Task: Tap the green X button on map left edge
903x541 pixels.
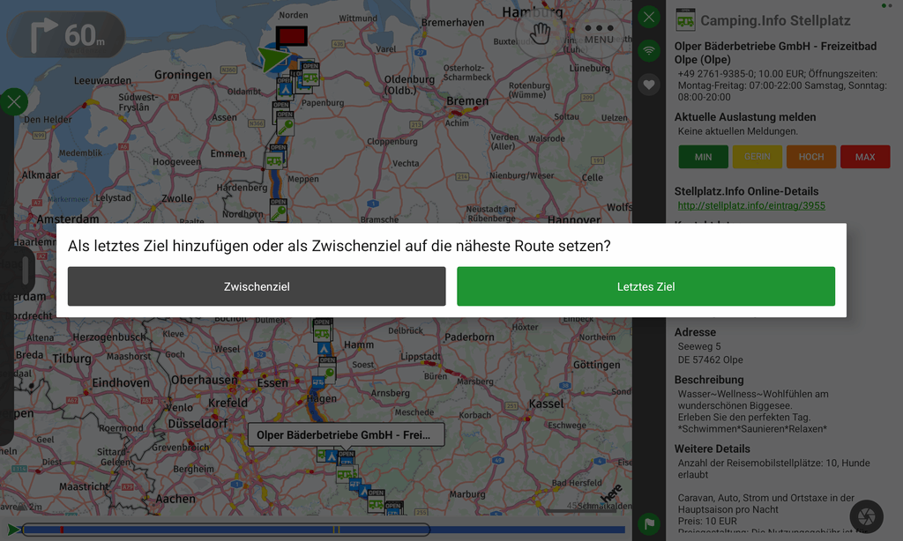Action: pyautogui.click(x=14, y=102)
